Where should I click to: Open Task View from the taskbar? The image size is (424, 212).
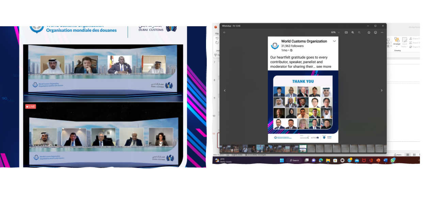307,160
